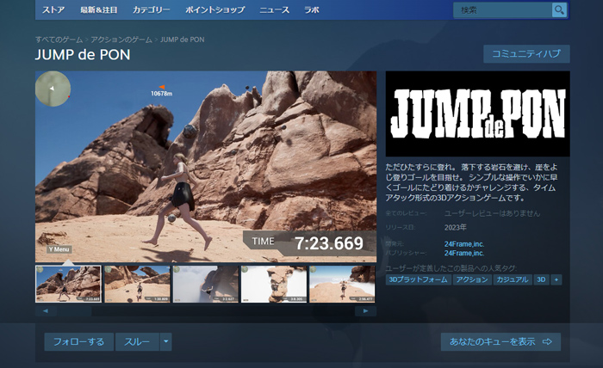Select the third thumbnail with misty cliff
The width and height of the screenshot is (603, 368).
205,284
